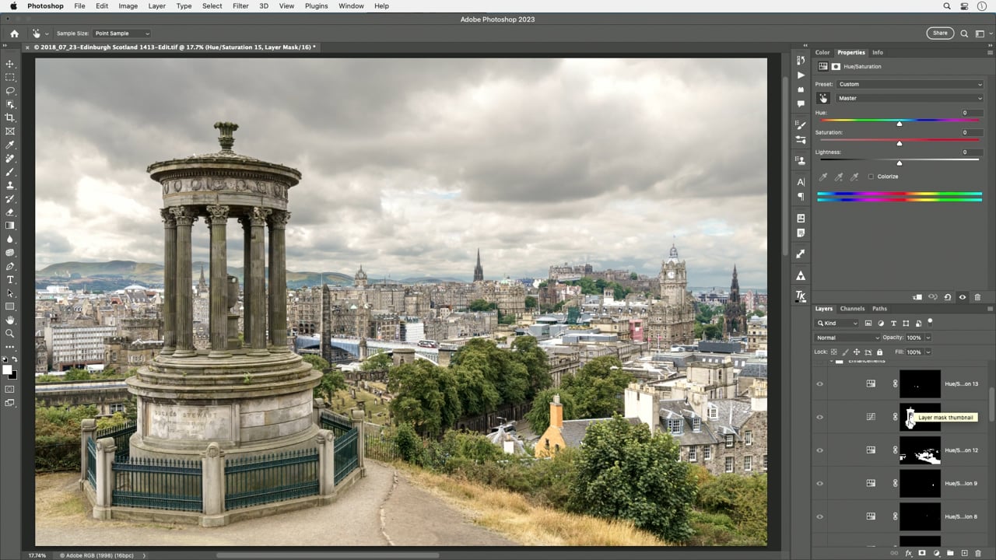Image resolution: width=996 pixels, height=560 pixels.
Task: Open the History panel icon
Action: point(801,61)
